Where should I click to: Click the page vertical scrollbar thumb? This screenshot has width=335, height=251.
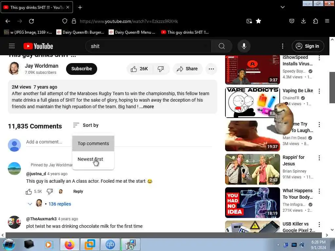point(332,88)
